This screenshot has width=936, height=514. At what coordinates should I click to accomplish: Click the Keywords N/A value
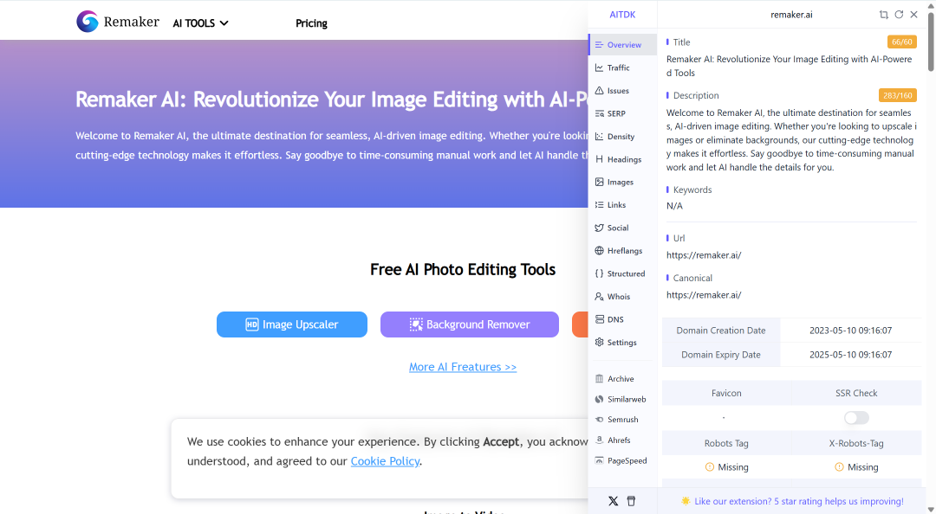(x=674, y=206)
